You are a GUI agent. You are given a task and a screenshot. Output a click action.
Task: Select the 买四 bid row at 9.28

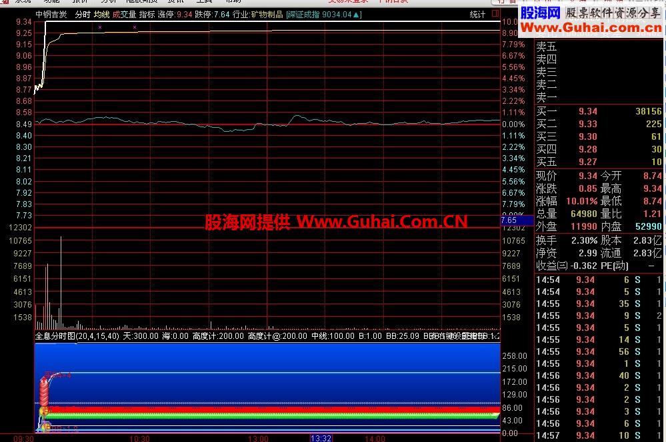point(599,149)
